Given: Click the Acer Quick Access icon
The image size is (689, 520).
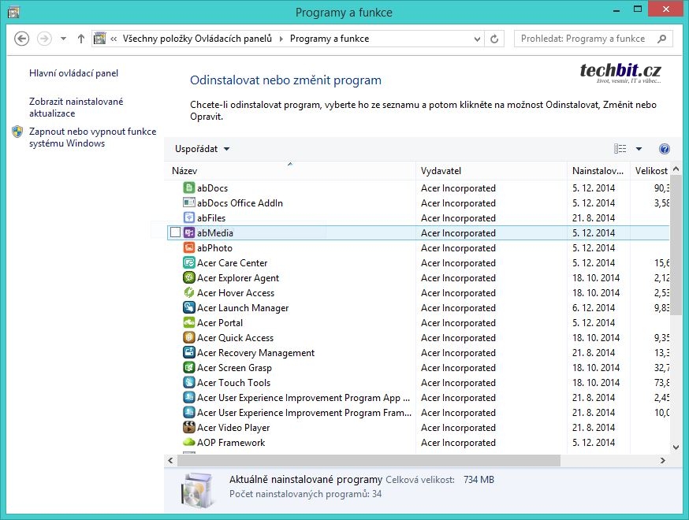Looking at the screenshot, I should tap(189, 338).
